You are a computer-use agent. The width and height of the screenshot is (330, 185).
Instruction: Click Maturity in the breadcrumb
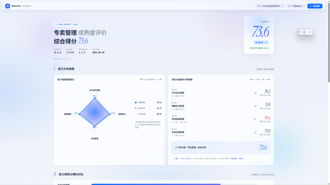click(16, 6)
